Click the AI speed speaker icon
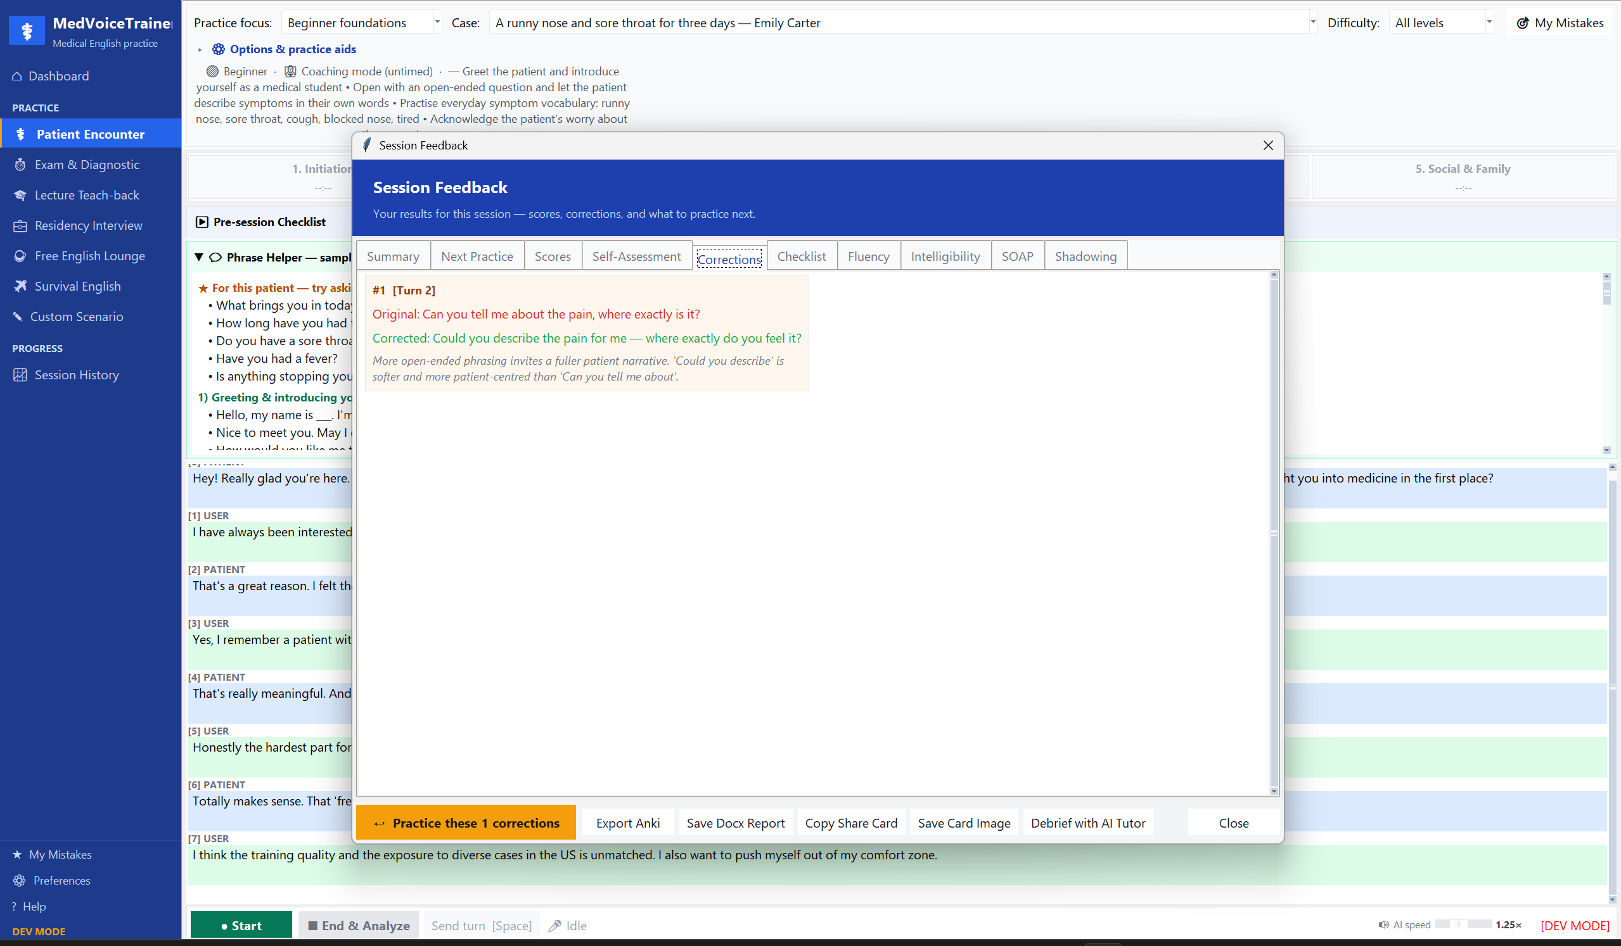 point(1383,924)
